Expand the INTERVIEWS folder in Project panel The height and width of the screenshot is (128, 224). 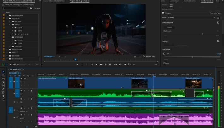[x=10, y=37]
